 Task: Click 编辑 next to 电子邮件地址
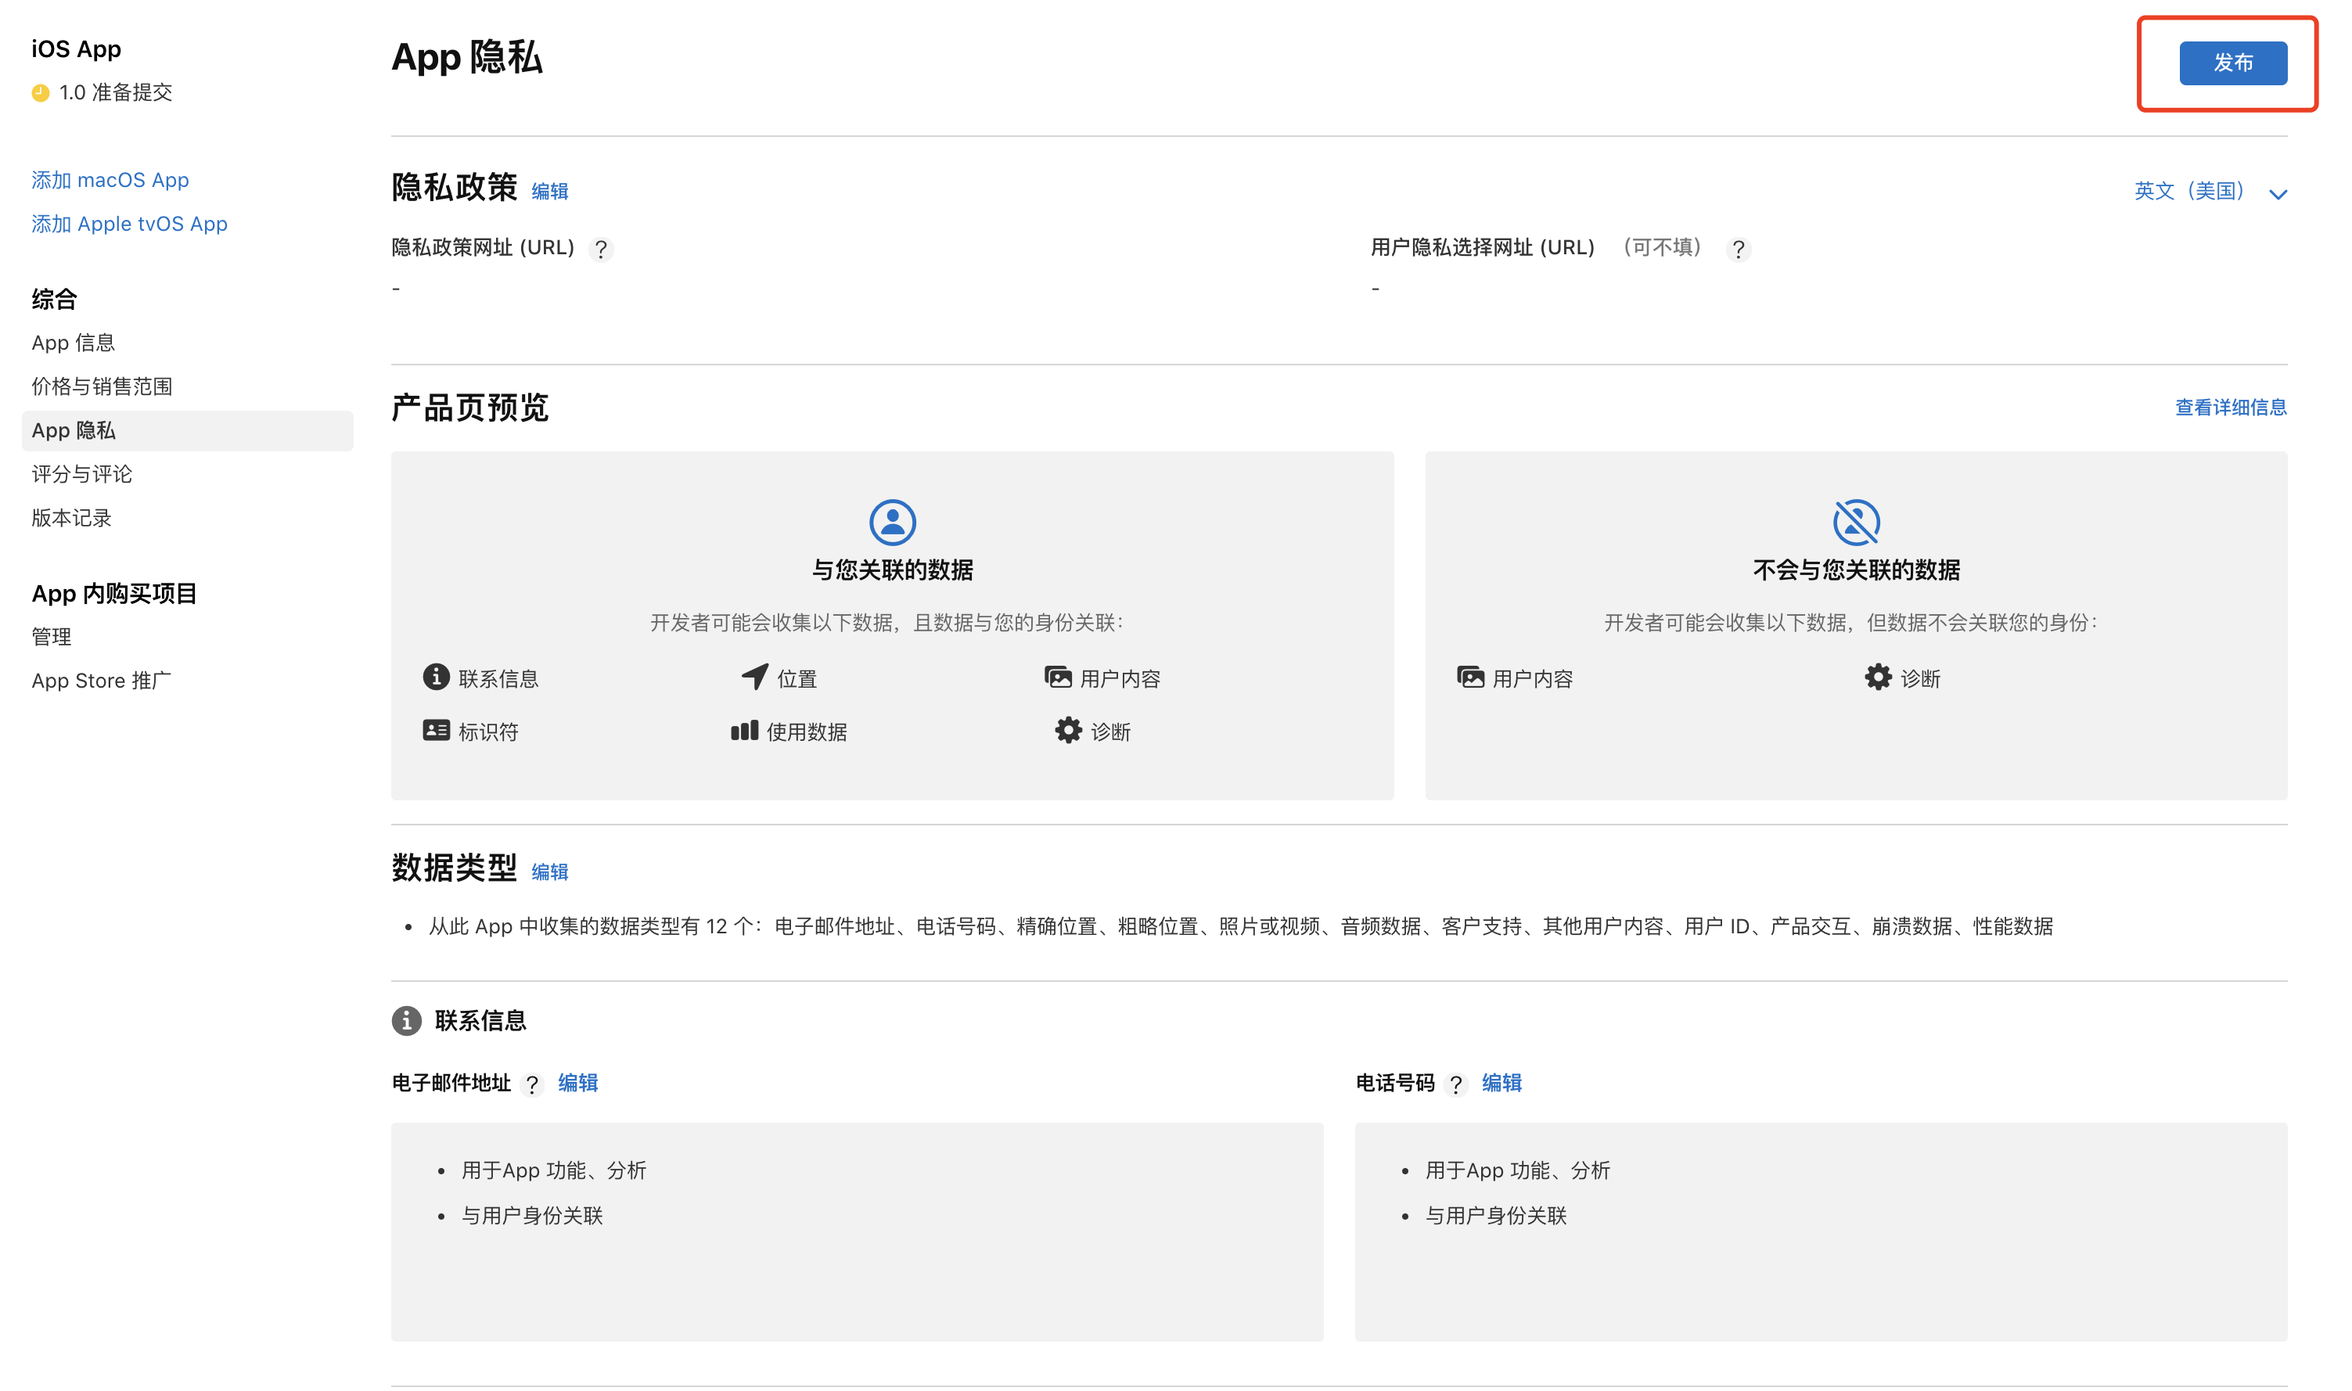(x=577, y=1083)
